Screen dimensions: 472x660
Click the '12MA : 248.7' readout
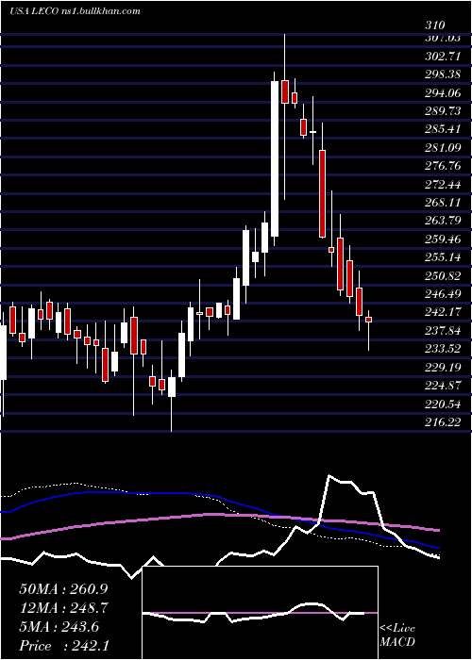[x=64, y=607]
